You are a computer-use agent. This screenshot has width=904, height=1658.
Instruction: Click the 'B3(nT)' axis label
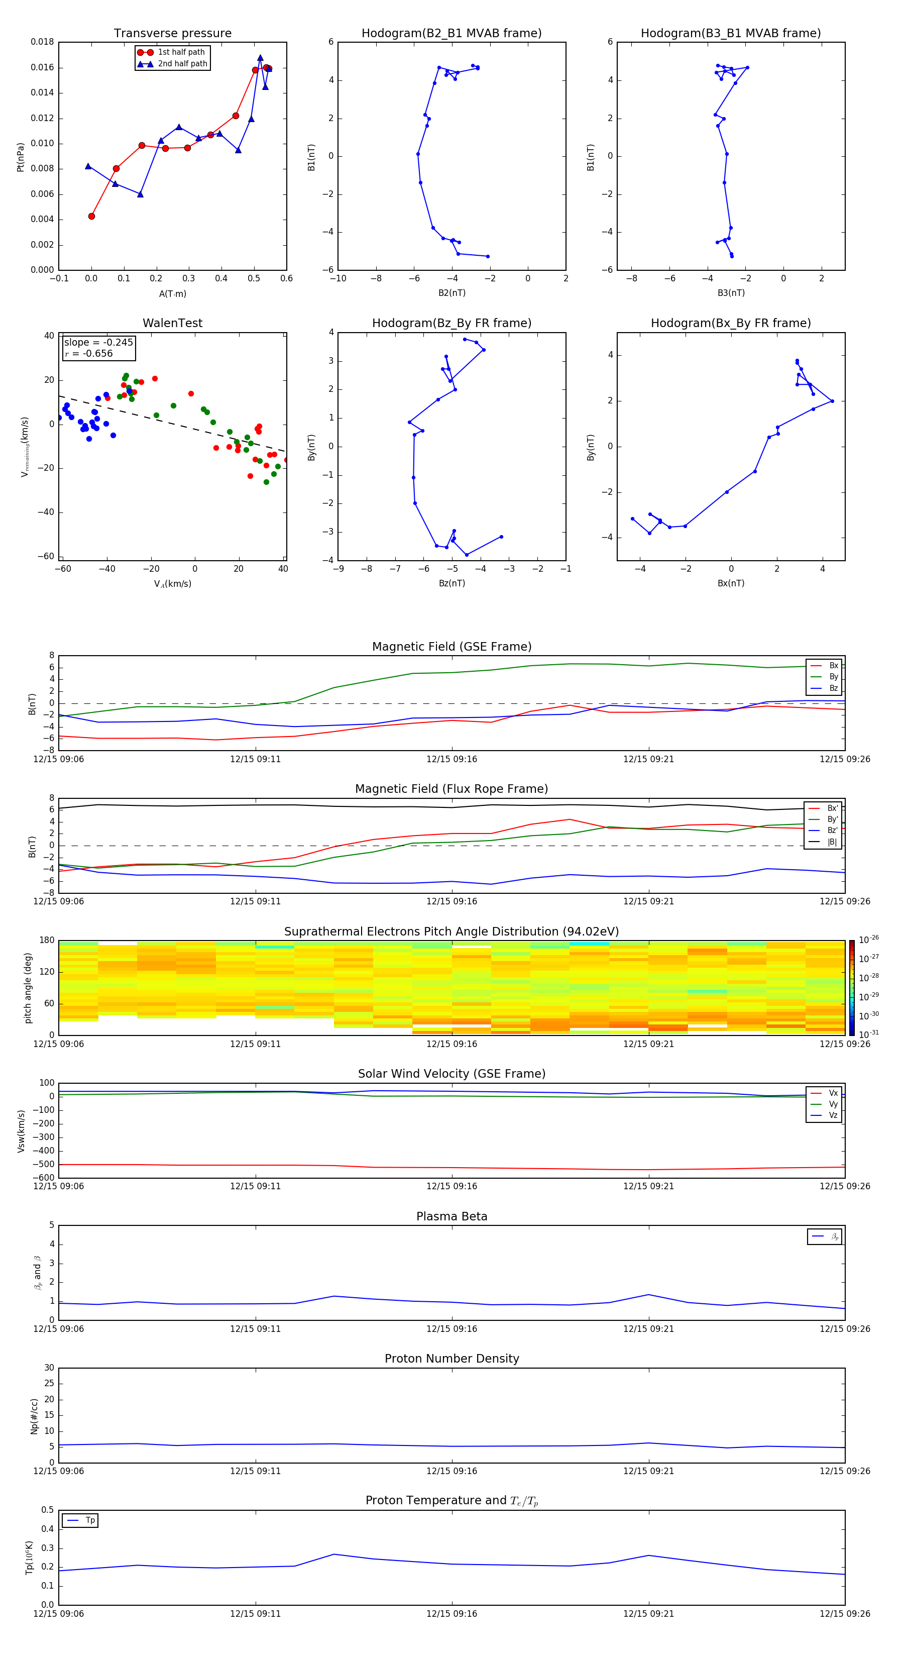pyautogui.click(x=731, y=293)
